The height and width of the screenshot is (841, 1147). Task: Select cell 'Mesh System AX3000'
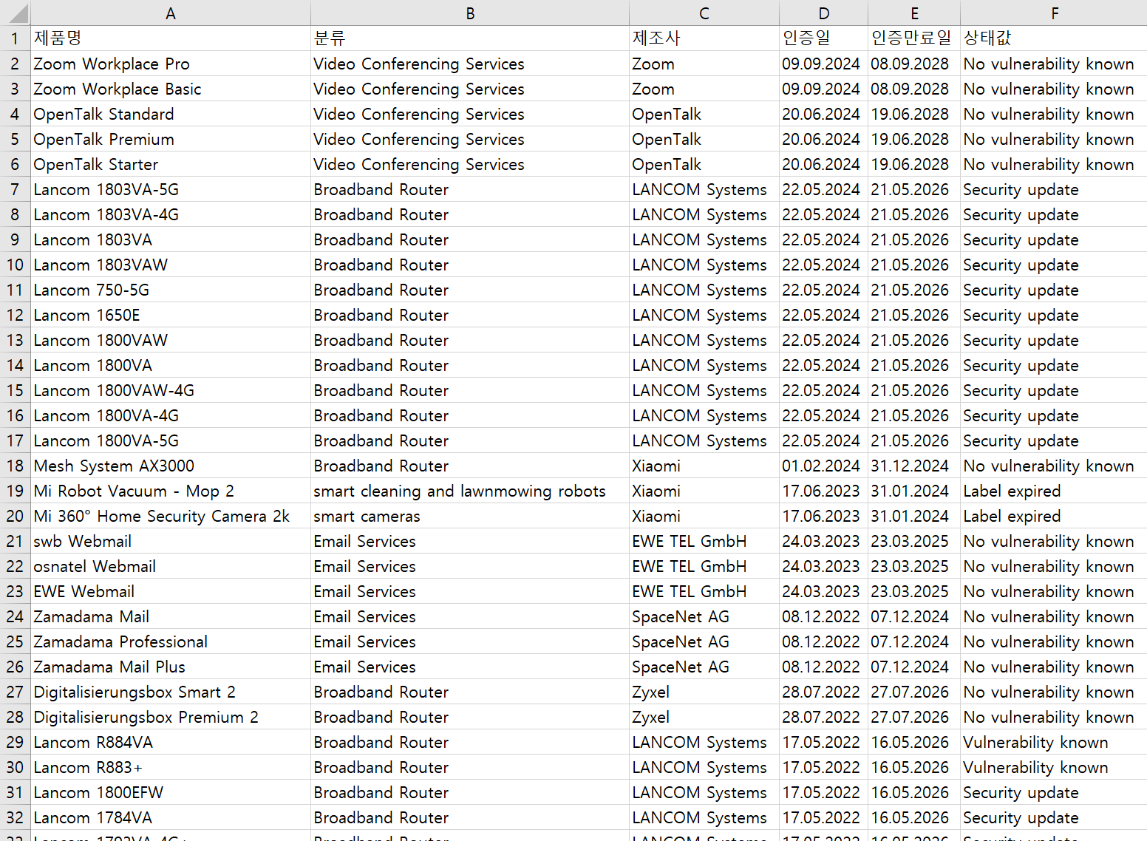171,466
